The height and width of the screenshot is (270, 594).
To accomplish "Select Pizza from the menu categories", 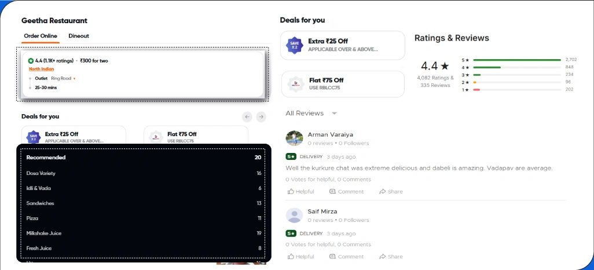I will pos(32,218).
